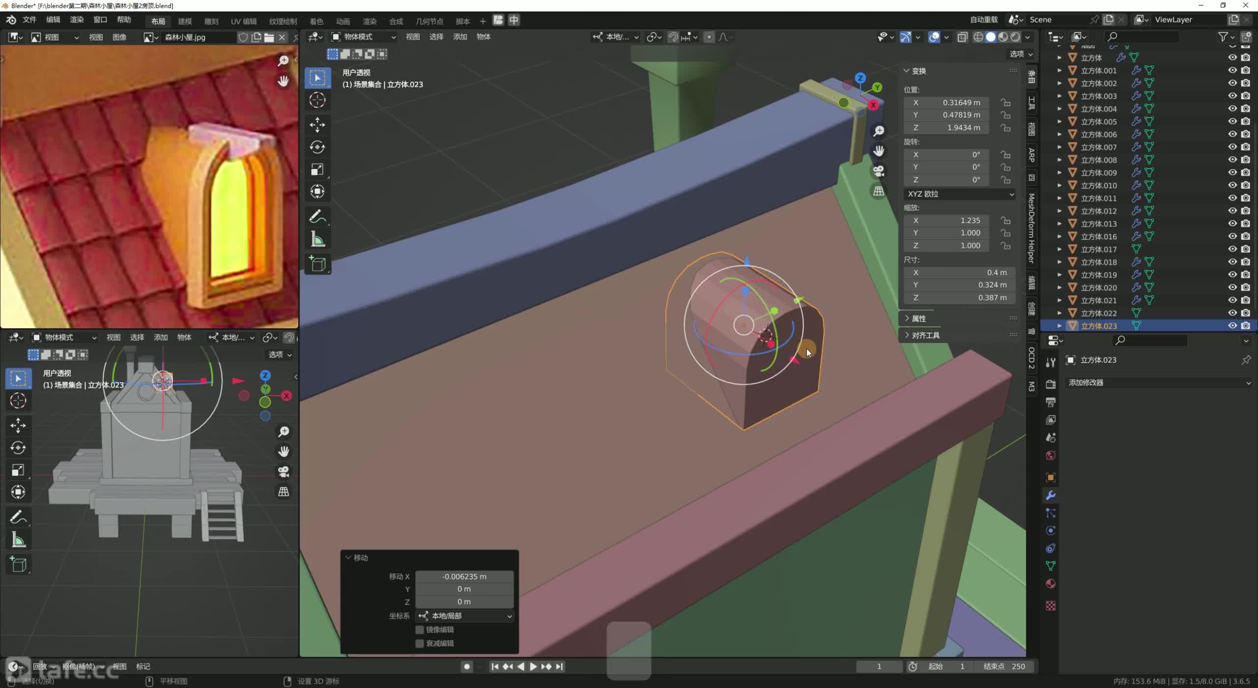This screenshot has width=1258, height=688.
Task: Toggle camera view in main viewport
Action: [x=879, y=171]
